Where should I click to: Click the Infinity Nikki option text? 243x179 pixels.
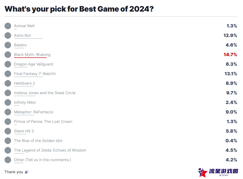25,102
